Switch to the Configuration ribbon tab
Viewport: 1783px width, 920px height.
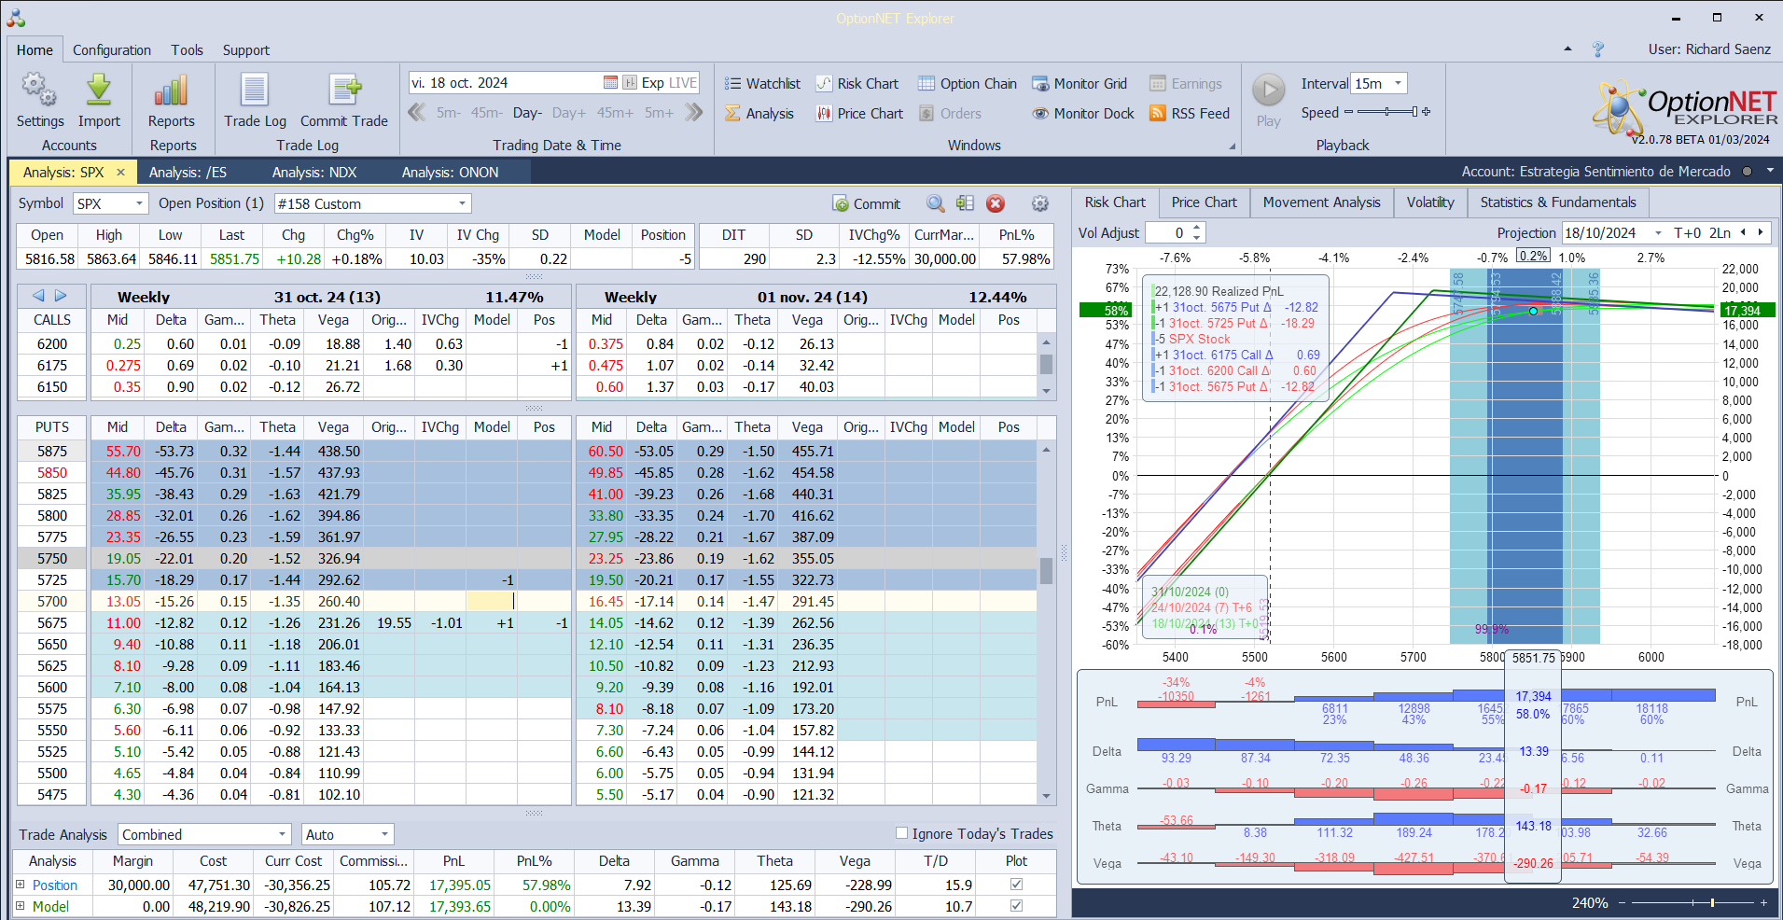[x=112, y=50]
